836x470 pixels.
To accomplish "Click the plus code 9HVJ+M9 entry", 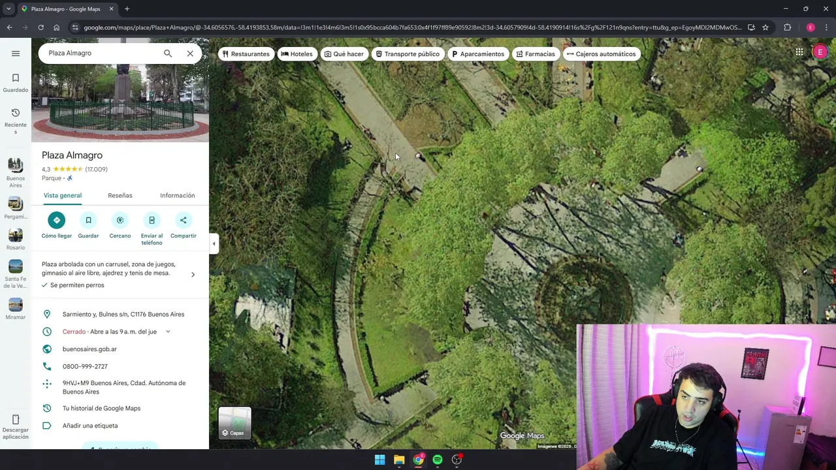I will pos(124,387).
